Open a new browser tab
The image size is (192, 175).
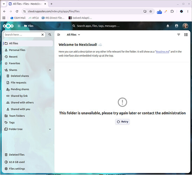pyautogui.click(x=52, y=4)
